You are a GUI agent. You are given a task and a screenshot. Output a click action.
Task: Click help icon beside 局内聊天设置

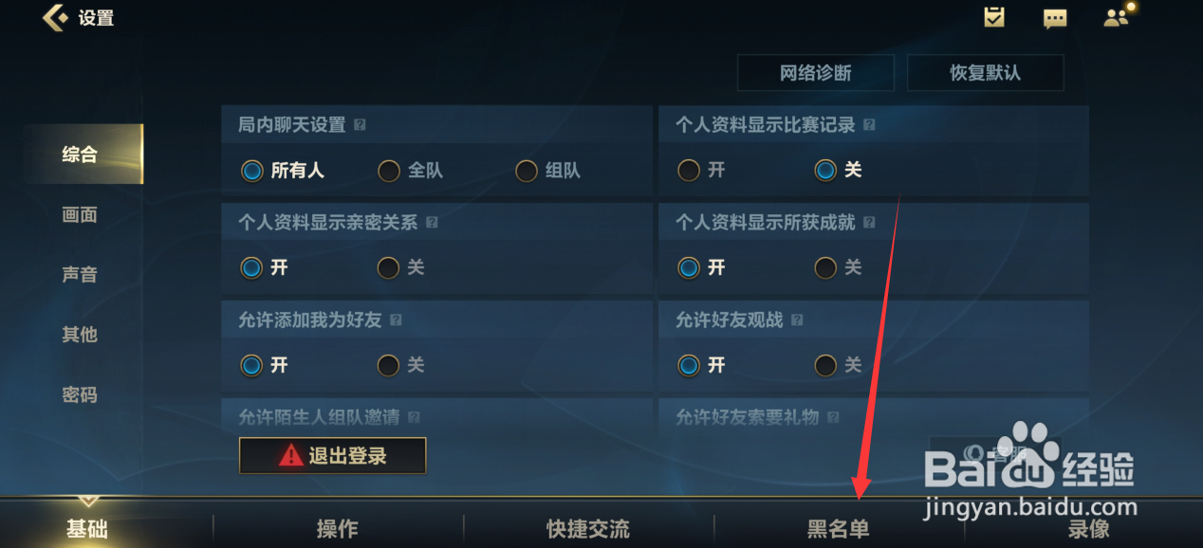pyautogui.click(x=359, y=125)
